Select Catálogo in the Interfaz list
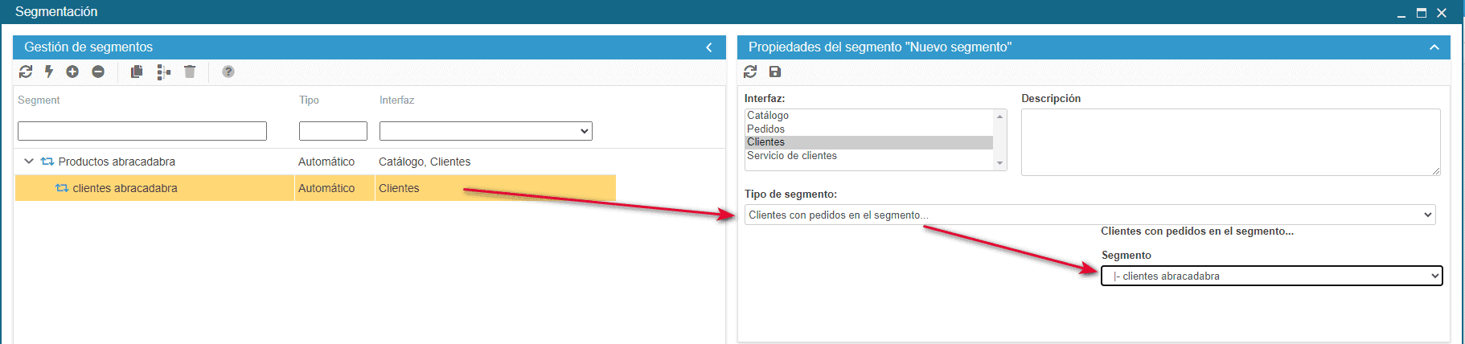This screenshot has height=344, width=1465. [768, 116]
